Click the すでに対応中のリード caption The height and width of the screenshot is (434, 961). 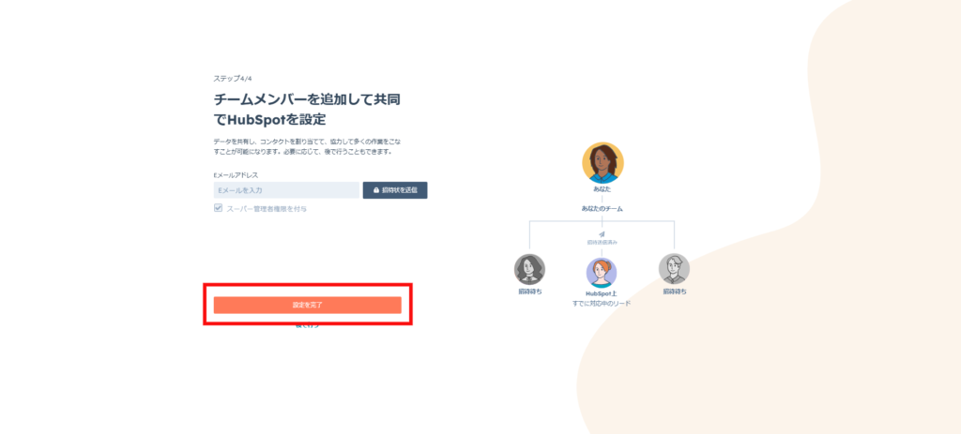coord(602,304)
